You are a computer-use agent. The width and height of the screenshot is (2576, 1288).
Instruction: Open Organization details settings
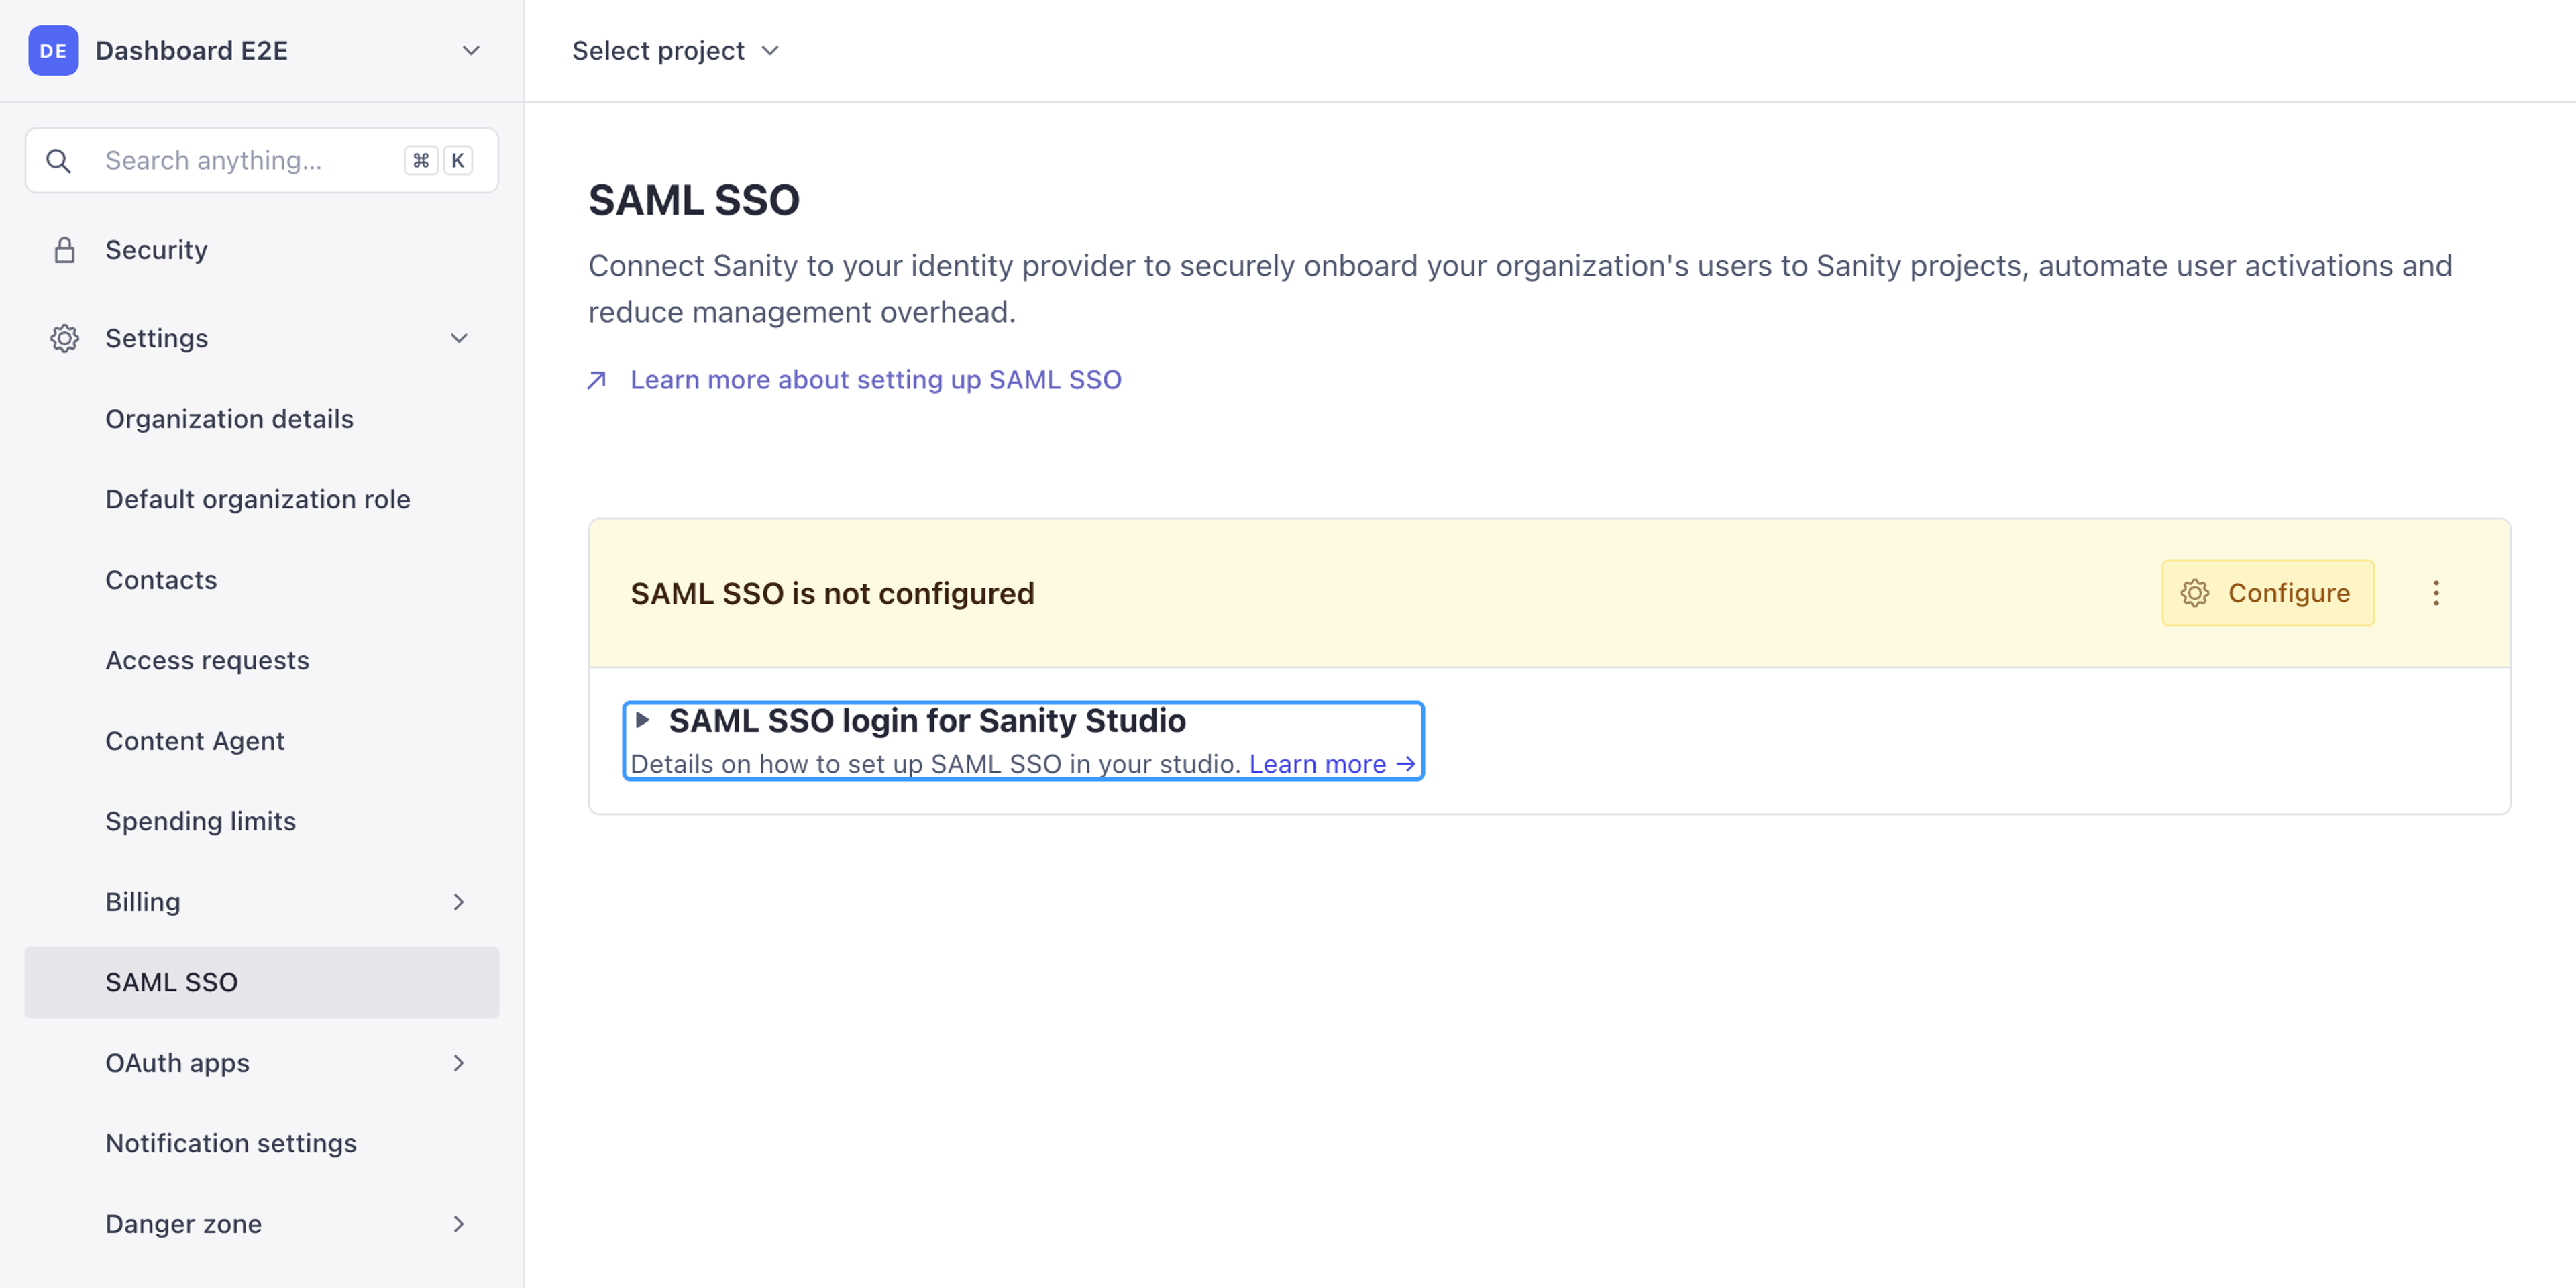click(262, 419)
